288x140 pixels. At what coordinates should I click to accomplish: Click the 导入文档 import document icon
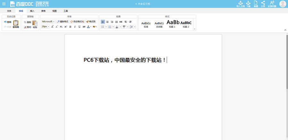(x=241, y=4)
